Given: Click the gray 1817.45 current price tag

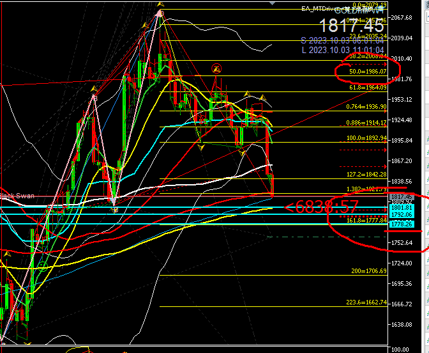Looking at the screenshot, I should 402,197.
